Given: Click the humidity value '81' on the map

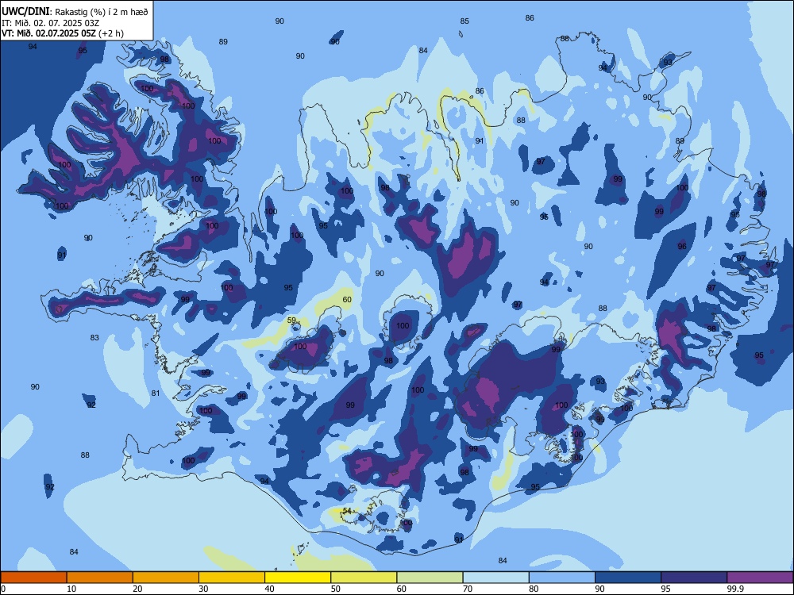Looking at the screenshot, I should point(156,393).
